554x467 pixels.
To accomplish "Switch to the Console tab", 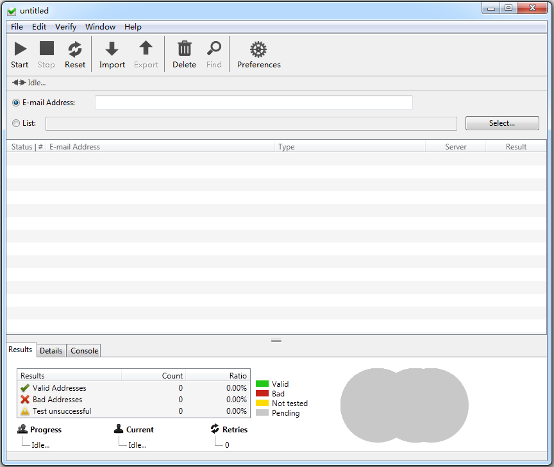I will point(83,350).
